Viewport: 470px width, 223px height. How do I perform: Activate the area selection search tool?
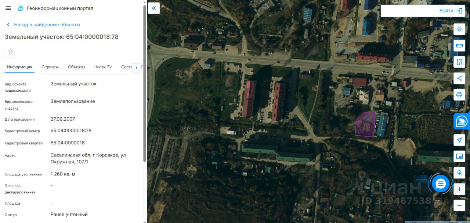(x=459, y=62)
